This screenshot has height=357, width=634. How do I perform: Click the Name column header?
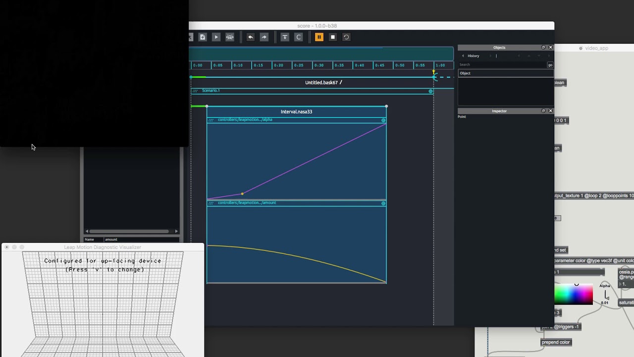(x=94, y=240)
